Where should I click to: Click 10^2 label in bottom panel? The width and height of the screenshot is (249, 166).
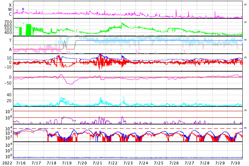pos(9,150)
